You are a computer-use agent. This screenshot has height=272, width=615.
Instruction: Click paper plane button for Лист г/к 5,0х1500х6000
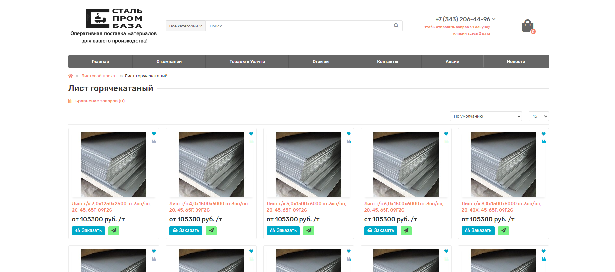tap(309, 231)
